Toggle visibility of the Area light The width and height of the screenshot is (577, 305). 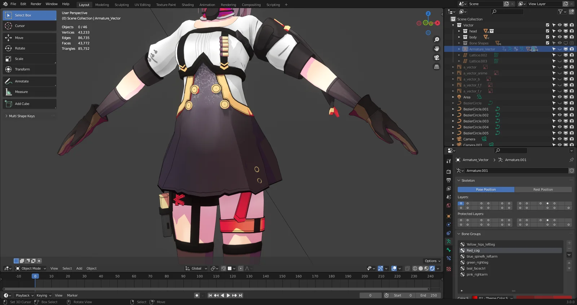click(x=560, y=97)
